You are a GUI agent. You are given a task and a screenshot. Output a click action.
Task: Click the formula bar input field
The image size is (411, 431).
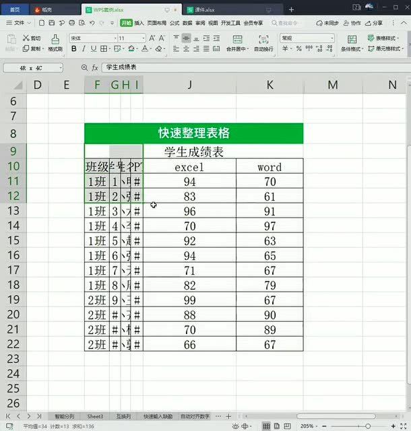256,67
